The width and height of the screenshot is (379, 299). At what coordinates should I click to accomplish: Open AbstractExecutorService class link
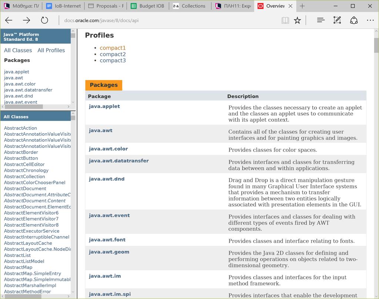pos(32,231)
